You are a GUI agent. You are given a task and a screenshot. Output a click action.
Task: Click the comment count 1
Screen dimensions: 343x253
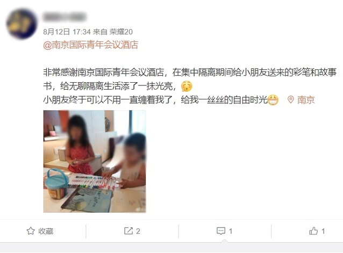click(231, 231)
